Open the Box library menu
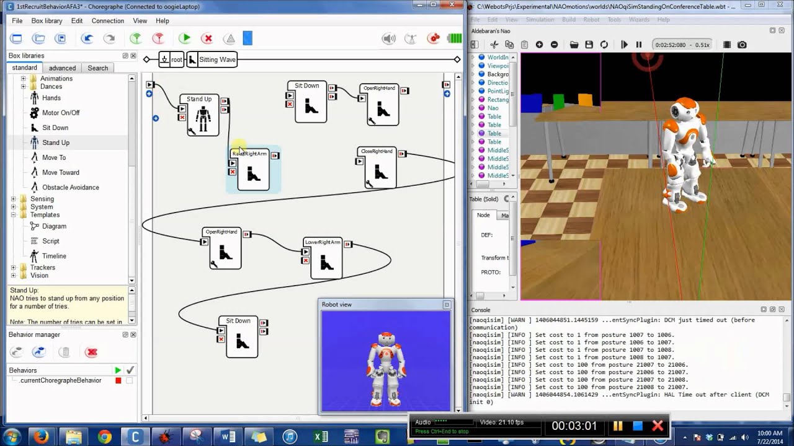The height and width of the screenshot is (446, 794). pos(47,20)
